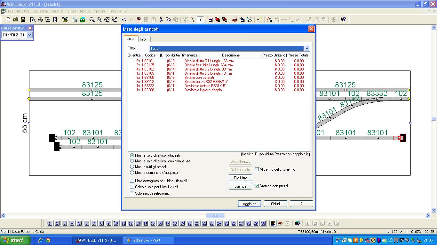Select level 20 in the level bar
The height and width of the screenshot is (245, 437).
[189, 223]
